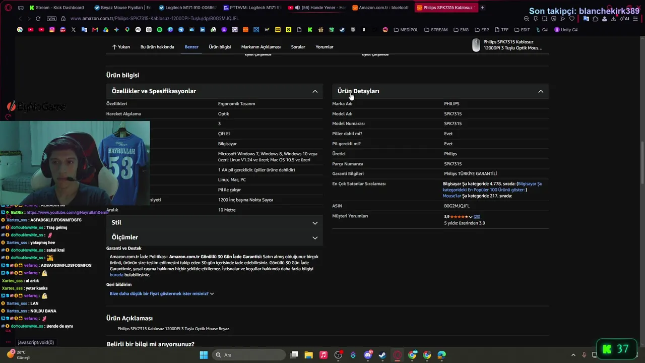Click the Windows taskbar search box
Viewport: 645px width, 363px height.
(249, 355)
